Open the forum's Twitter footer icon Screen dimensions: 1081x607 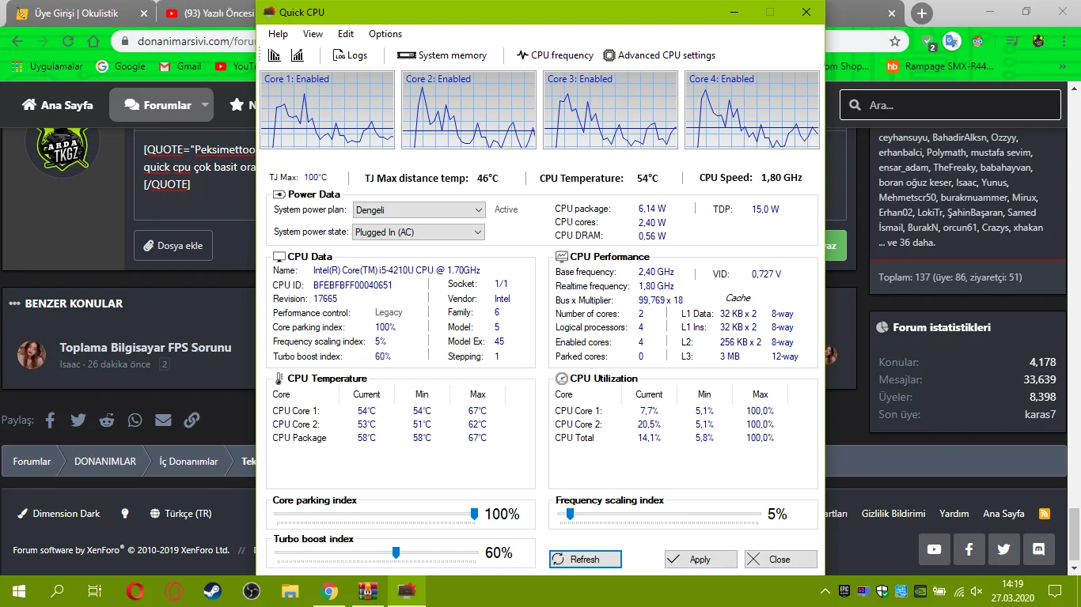coord(1004,549)
